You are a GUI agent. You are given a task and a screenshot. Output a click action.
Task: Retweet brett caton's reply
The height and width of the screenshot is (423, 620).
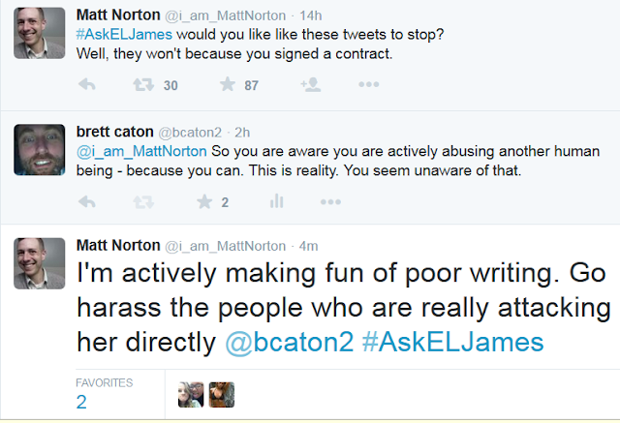point(143,202)
